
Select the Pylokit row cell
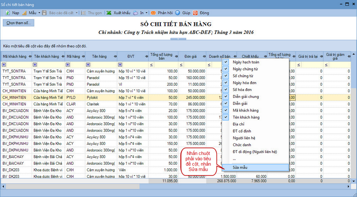tap(101, 98)
